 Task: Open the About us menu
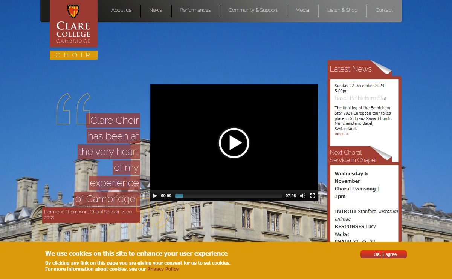click(121, 10)
